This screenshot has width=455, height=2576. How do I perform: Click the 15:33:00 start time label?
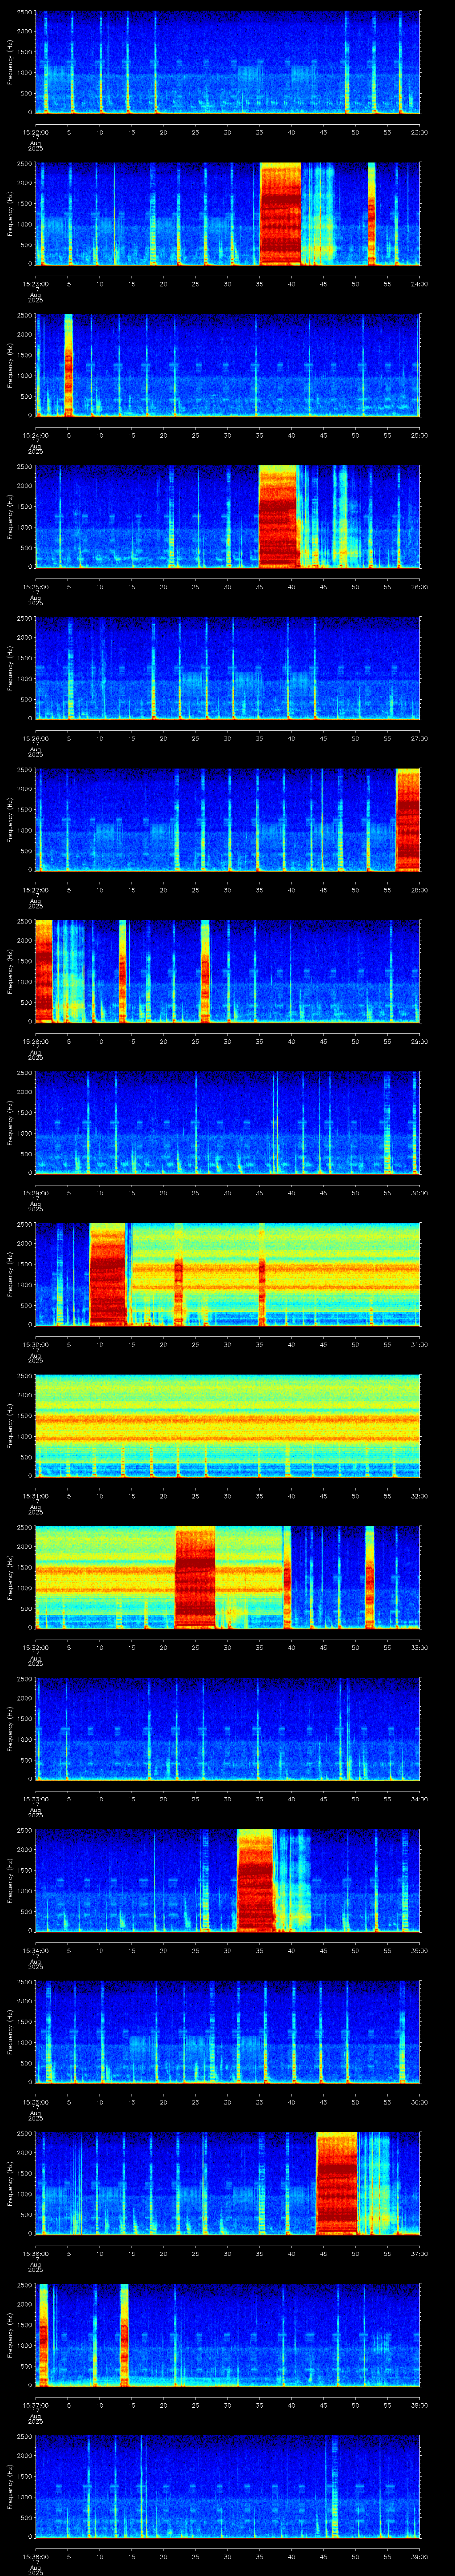[x=35, y=1799]
